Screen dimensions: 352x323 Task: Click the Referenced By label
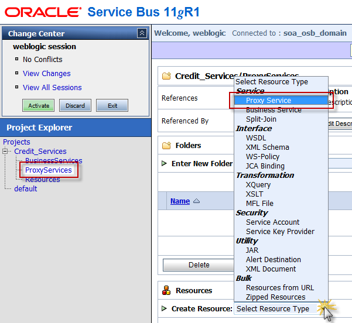coord(185,121)
